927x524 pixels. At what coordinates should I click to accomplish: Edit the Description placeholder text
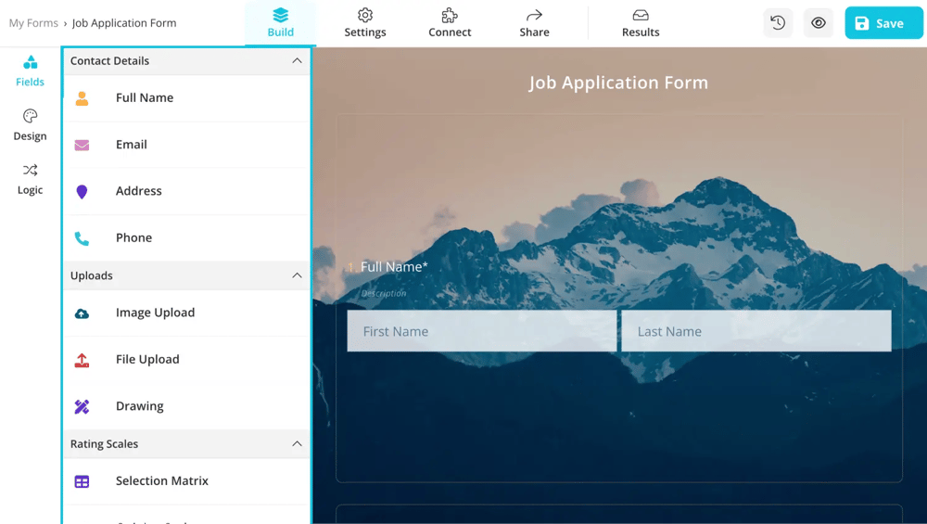[384, 293]
